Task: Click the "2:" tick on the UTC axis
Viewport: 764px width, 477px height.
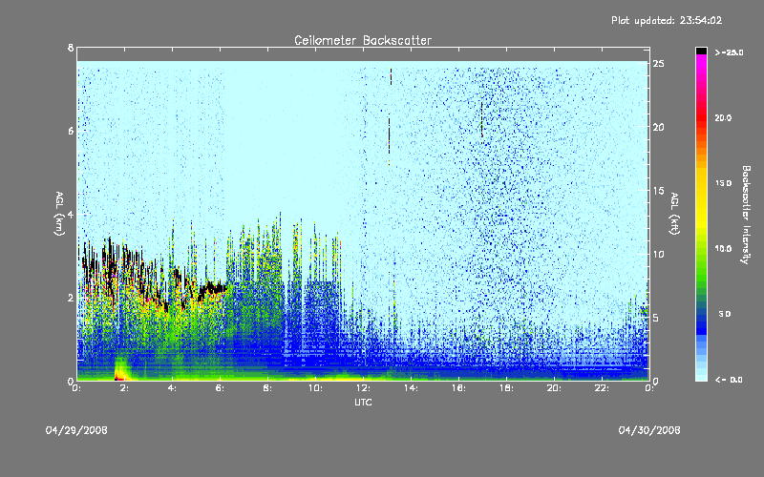Action: point(124,388)
